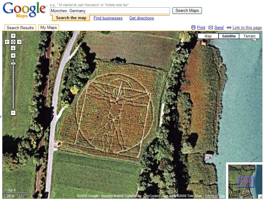Collapse the overview map corner arrow

click(x=260, y=196)
